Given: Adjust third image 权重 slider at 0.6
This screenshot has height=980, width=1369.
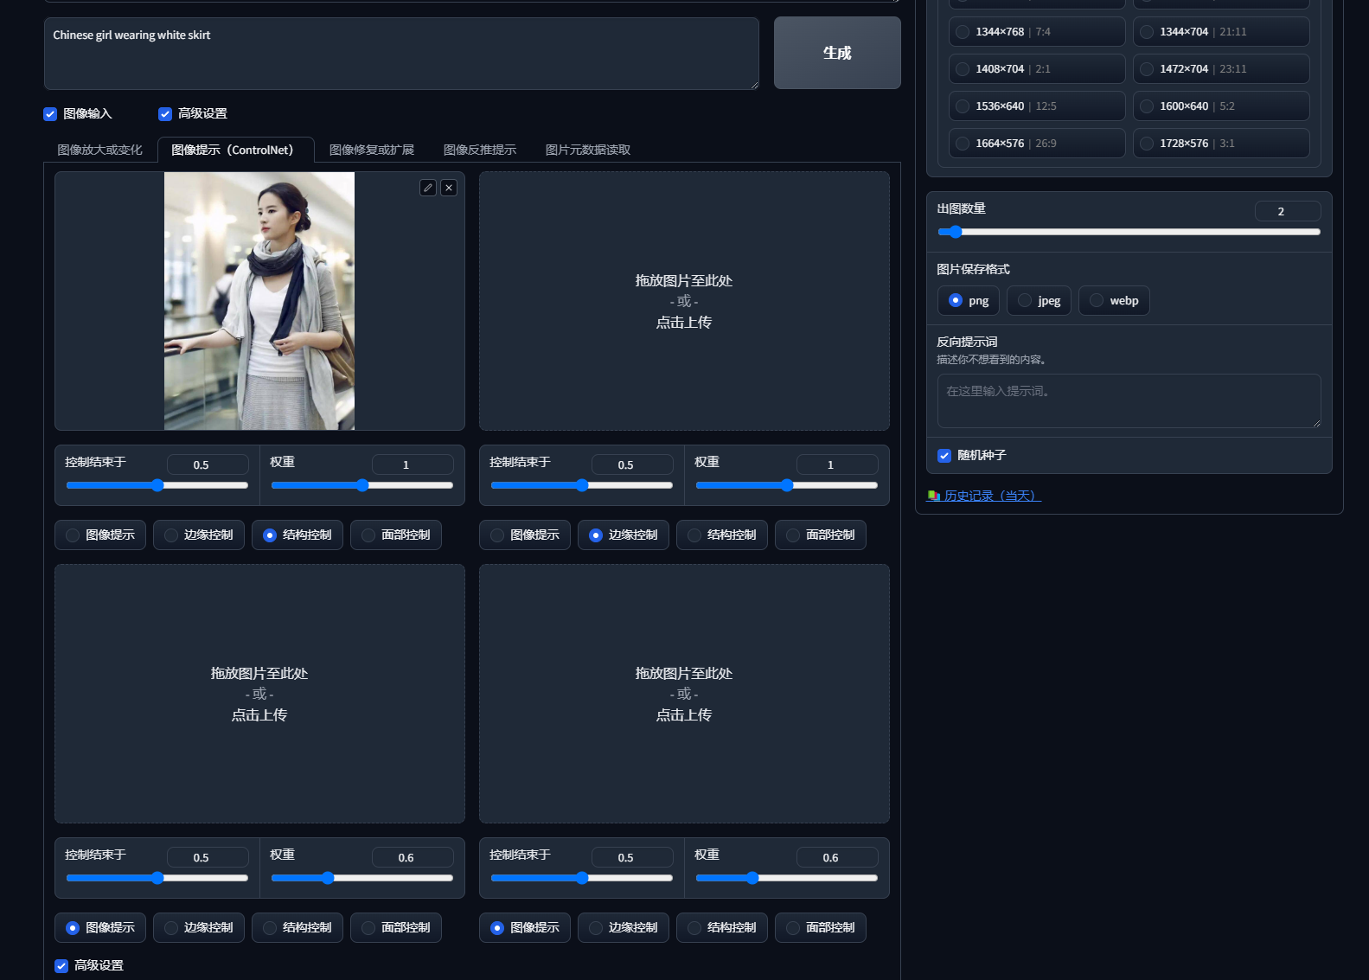Looking at the screenshot, I should (362, 878).
